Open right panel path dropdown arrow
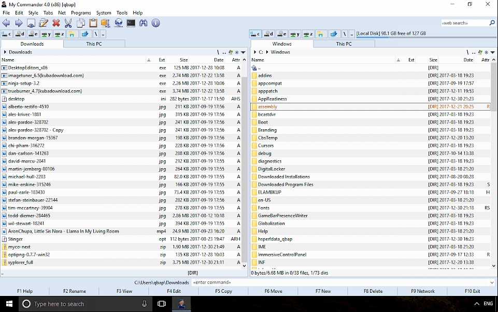 493,52
